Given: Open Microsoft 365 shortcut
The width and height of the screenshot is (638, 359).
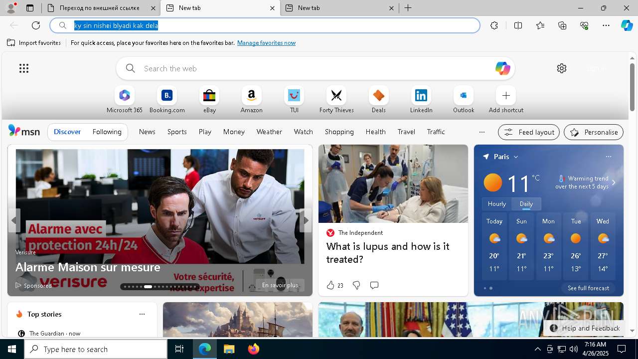Looking at the screenshot, I should coord(125,100).
